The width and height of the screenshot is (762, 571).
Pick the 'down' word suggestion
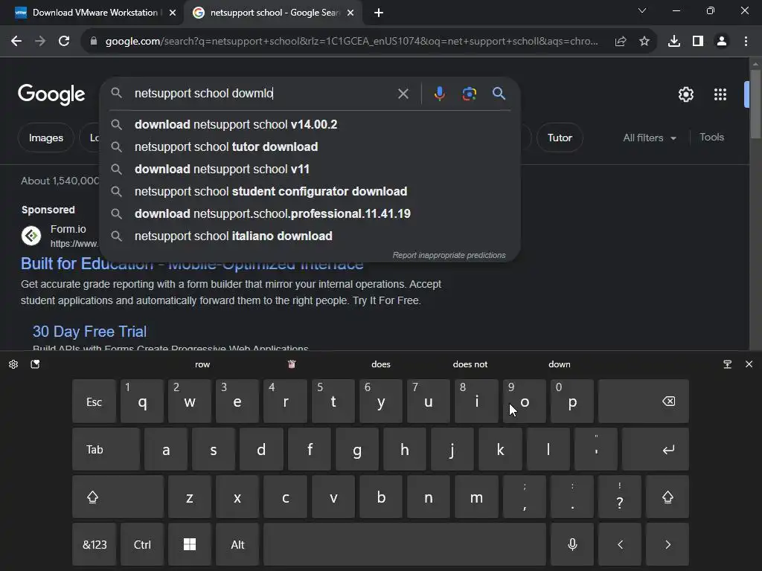[560, 364]
